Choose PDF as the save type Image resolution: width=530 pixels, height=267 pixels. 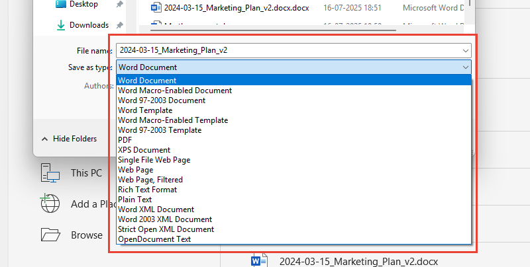pos(293,140)
